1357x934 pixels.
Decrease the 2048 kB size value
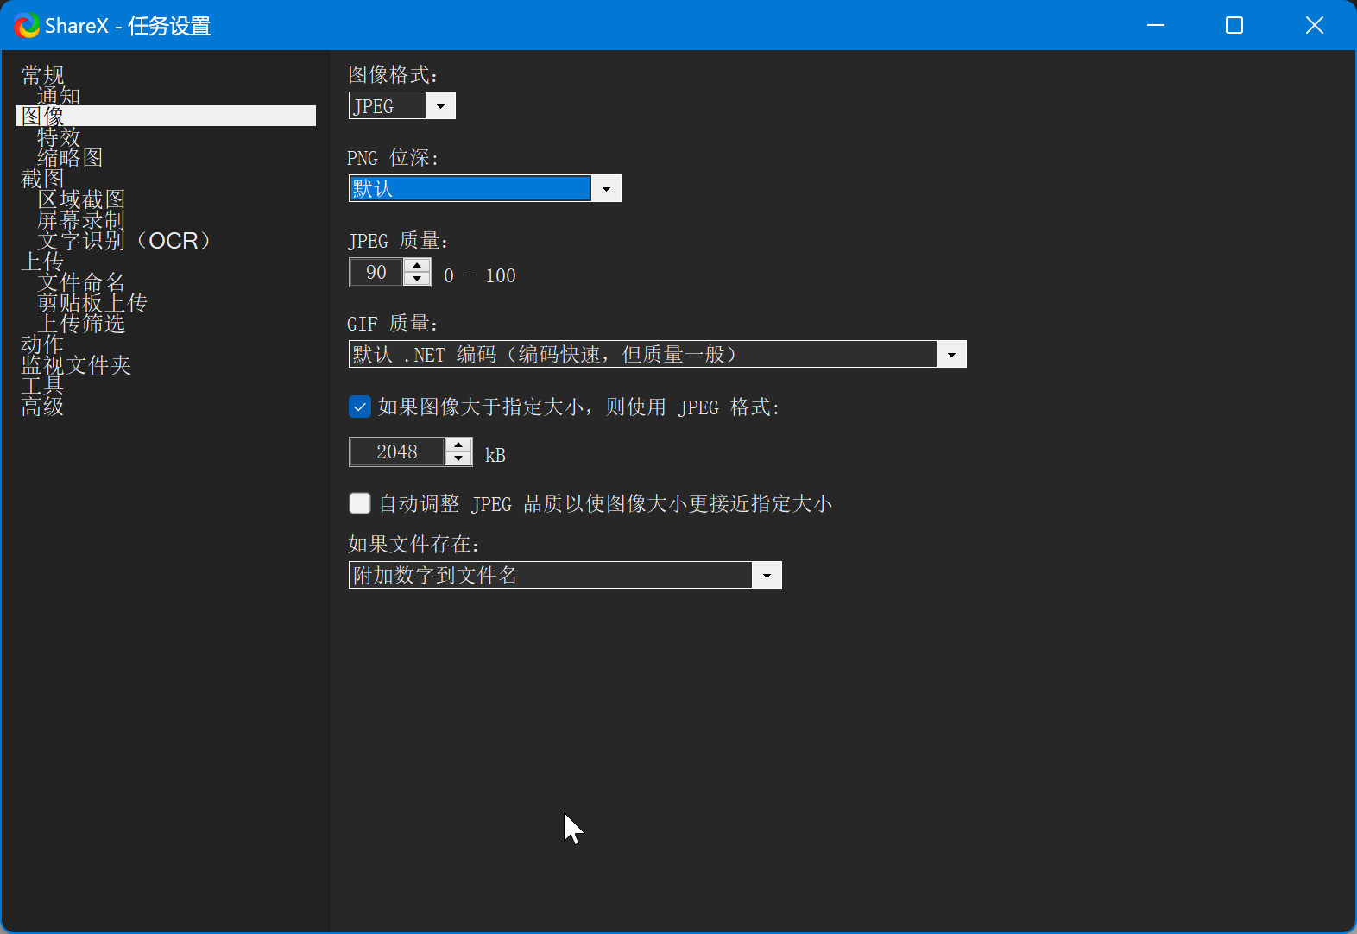[458, 459]
